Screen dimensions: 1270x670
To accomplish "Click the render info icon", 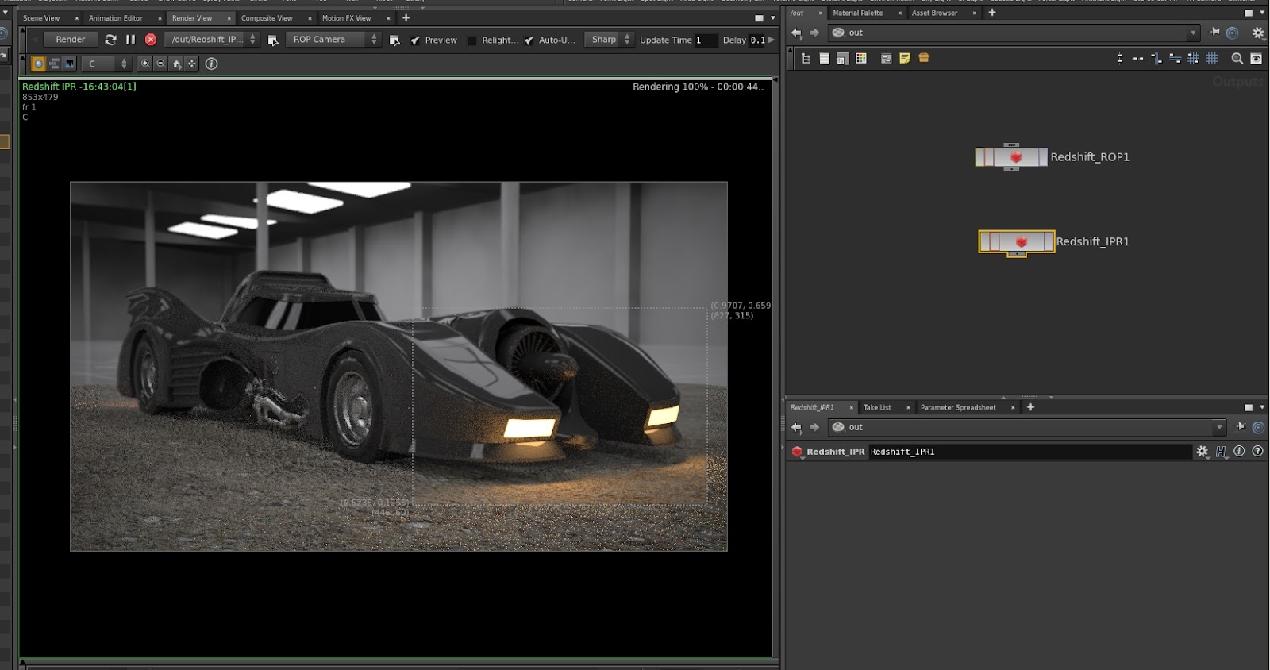I will (x=212, y=64).
